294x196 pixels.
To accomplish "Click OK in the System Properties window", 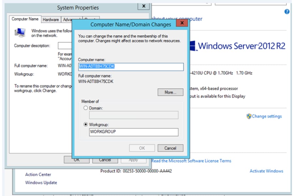I will click(x=76, y=160).
